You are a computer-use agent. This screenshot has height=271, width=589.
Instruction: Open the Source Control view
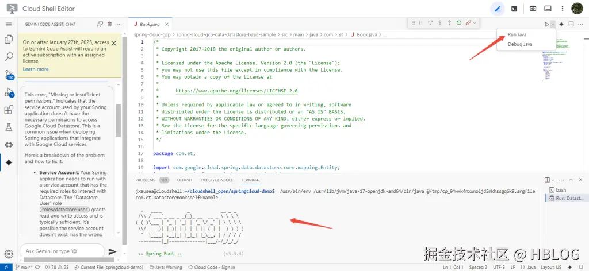(8, 75)
